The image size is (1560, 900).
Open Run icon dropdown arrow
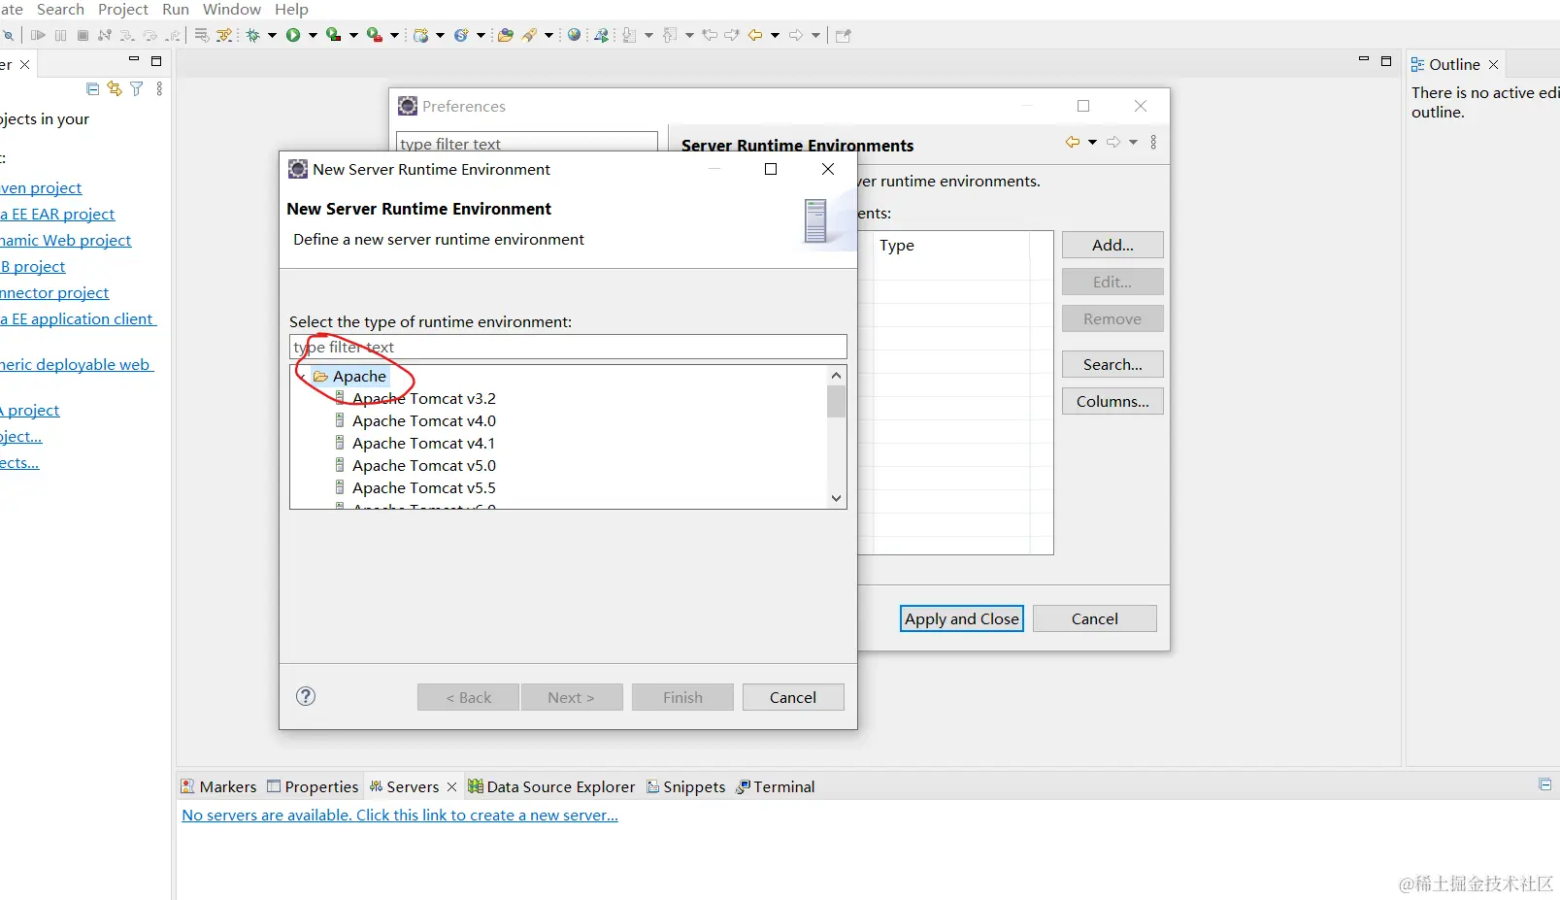pyautogui.click(x=313, y=35)
